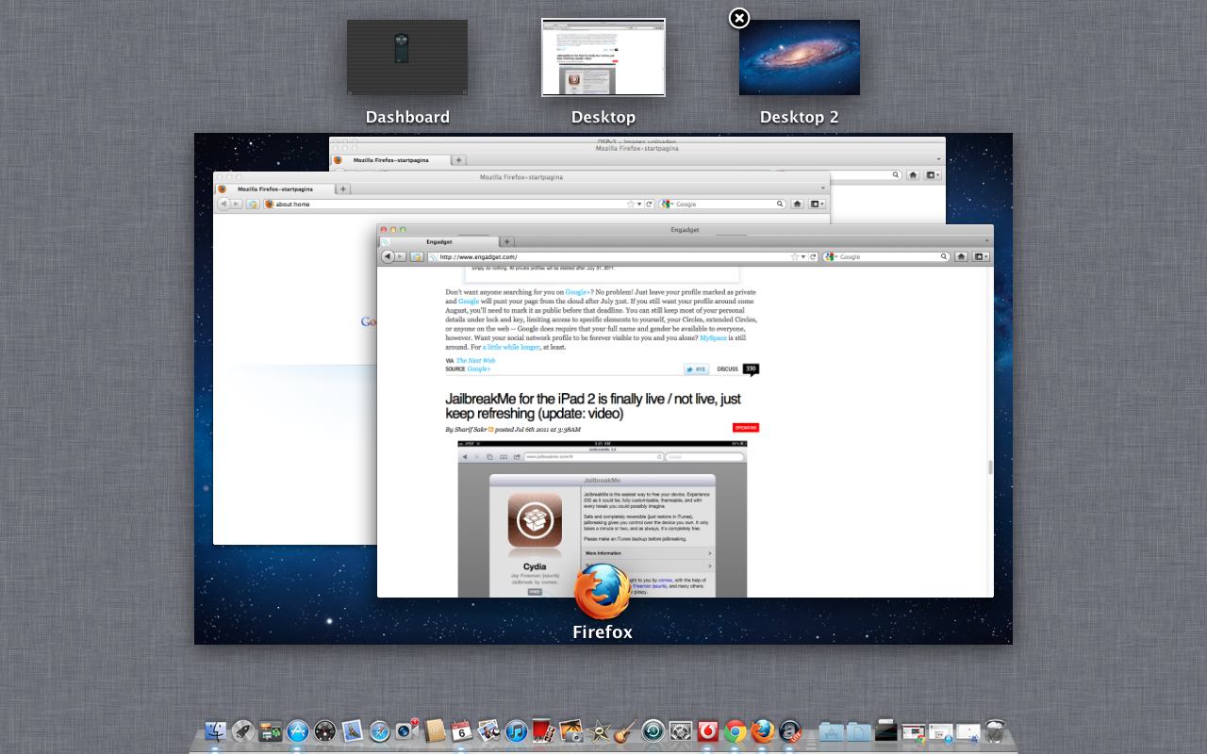Click Back arrow in Engadget window
Image resolution: width=1207 pixels, height=754 pixels.
[389, 256]
